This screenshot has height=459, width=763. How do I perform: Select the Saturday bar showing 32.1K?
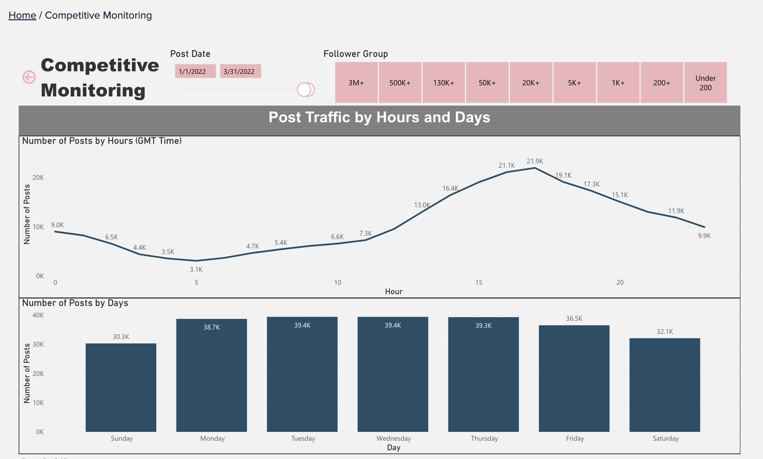point(664,385)
